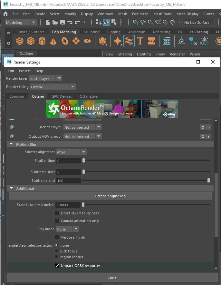Open the Clay mode dropdown
The width and height of the screenshot is (221, 285).
coord(67,229)
